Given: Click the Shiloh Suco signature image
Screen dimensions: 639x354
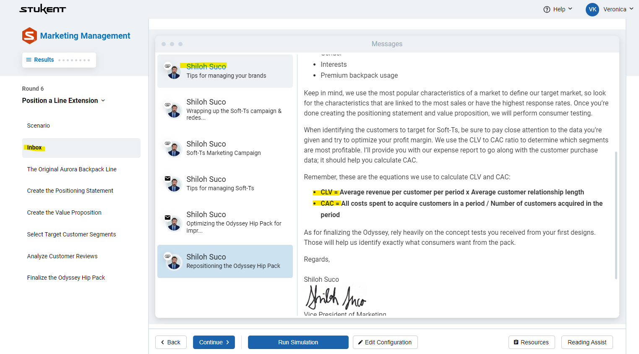Looking at the screenshot, I should (x=336, y=297).
